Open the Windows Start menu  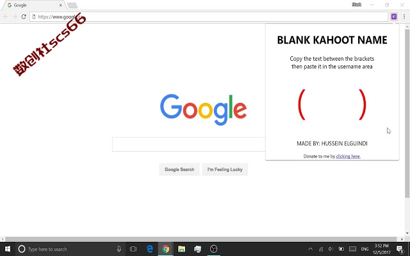(8, 249)
